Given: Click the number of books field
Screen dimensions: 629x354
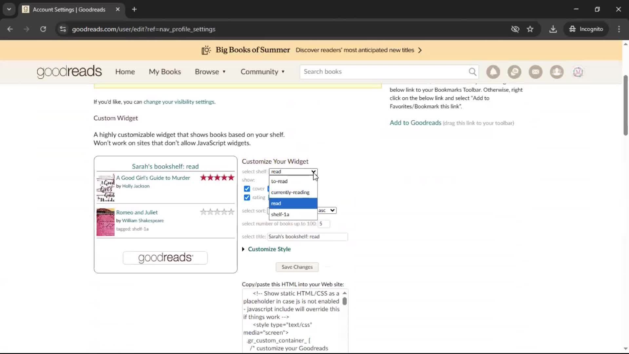Looking at the screenshot, I should 324,224.
